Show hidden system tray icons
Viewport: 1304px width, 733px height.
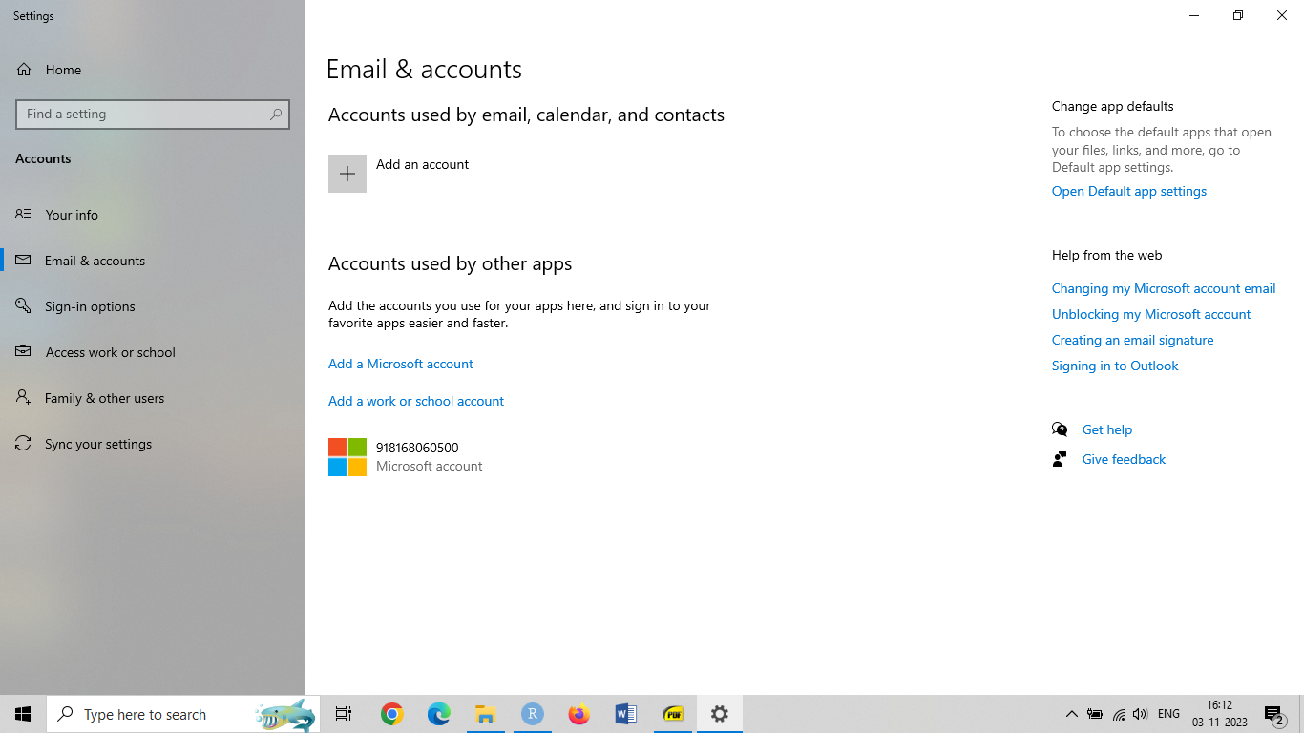(x=1071, y=714)
